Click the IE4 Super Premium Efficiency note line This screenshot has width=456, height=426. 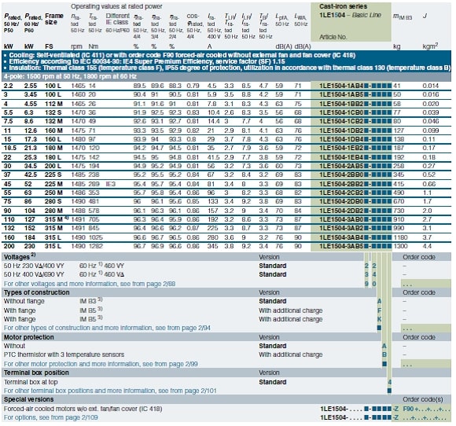[145, 61]
